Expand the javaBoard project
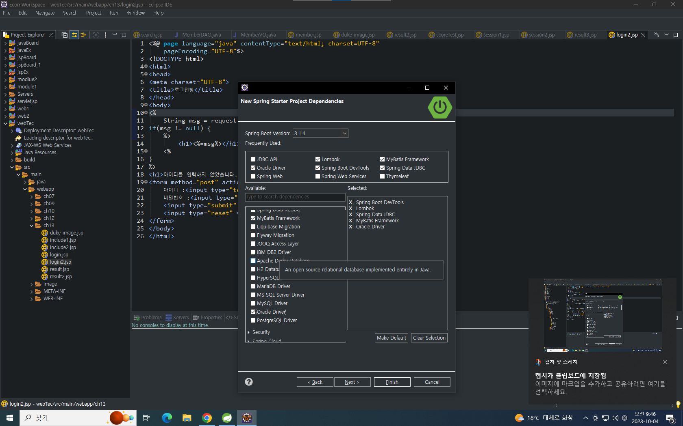 pos(6,43)
